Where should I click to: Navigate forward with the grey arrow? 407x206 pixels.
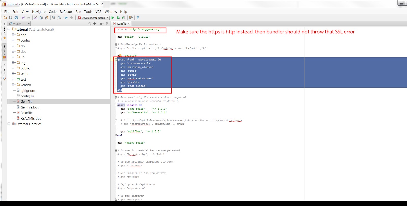pos(72,18)
